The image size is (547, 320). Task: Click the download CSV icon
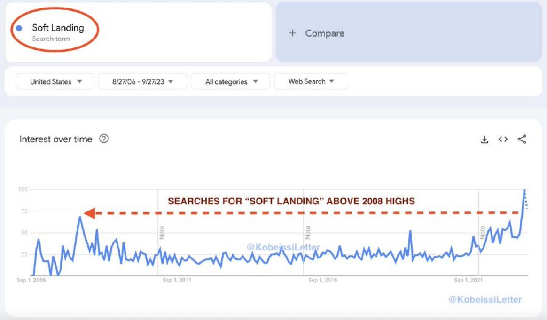coord(484,140)
